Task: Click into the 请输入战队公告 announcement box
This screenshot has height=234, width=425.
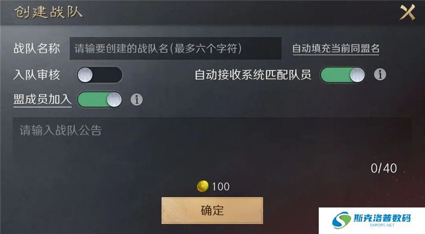Action: point(212,148)
